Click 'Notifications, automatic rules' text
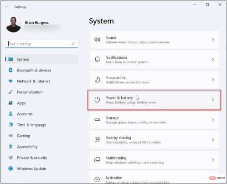Screen dimensions: 227x184 click(x=127, y=82)
